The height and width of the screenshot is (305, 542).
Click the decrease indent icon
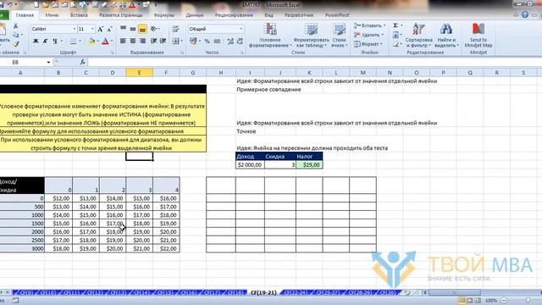153,42
